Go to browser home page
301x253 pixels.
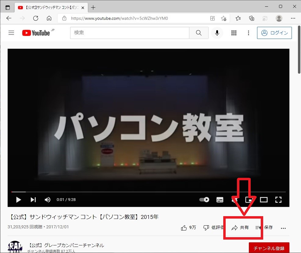(49, 18)
